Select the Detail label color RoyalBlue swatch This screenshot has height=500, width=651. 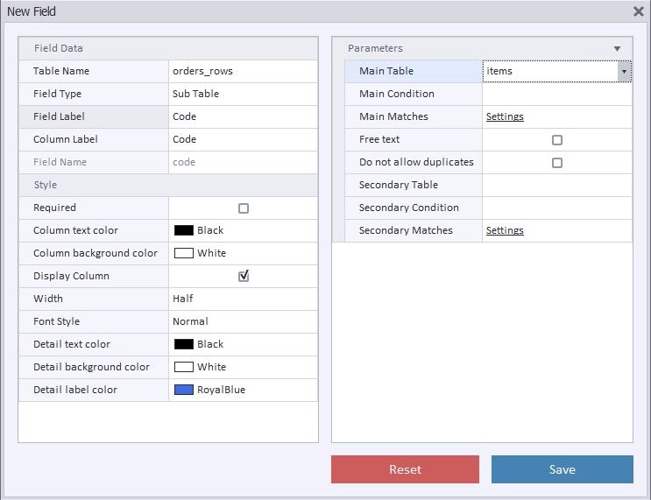click(183, 390)
